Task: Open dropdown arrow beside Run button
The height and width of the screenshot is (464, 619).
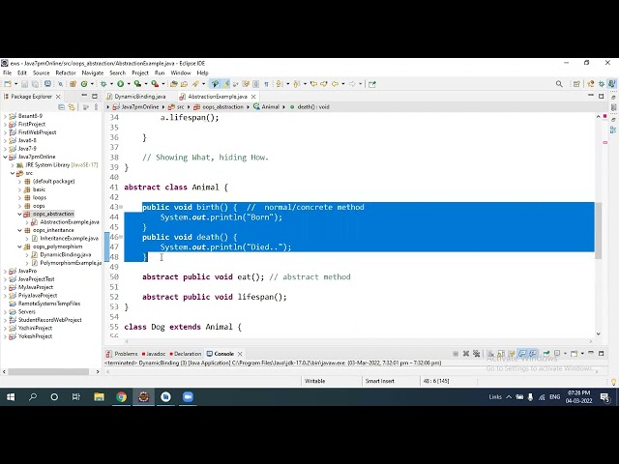Action: coord(129,84)
